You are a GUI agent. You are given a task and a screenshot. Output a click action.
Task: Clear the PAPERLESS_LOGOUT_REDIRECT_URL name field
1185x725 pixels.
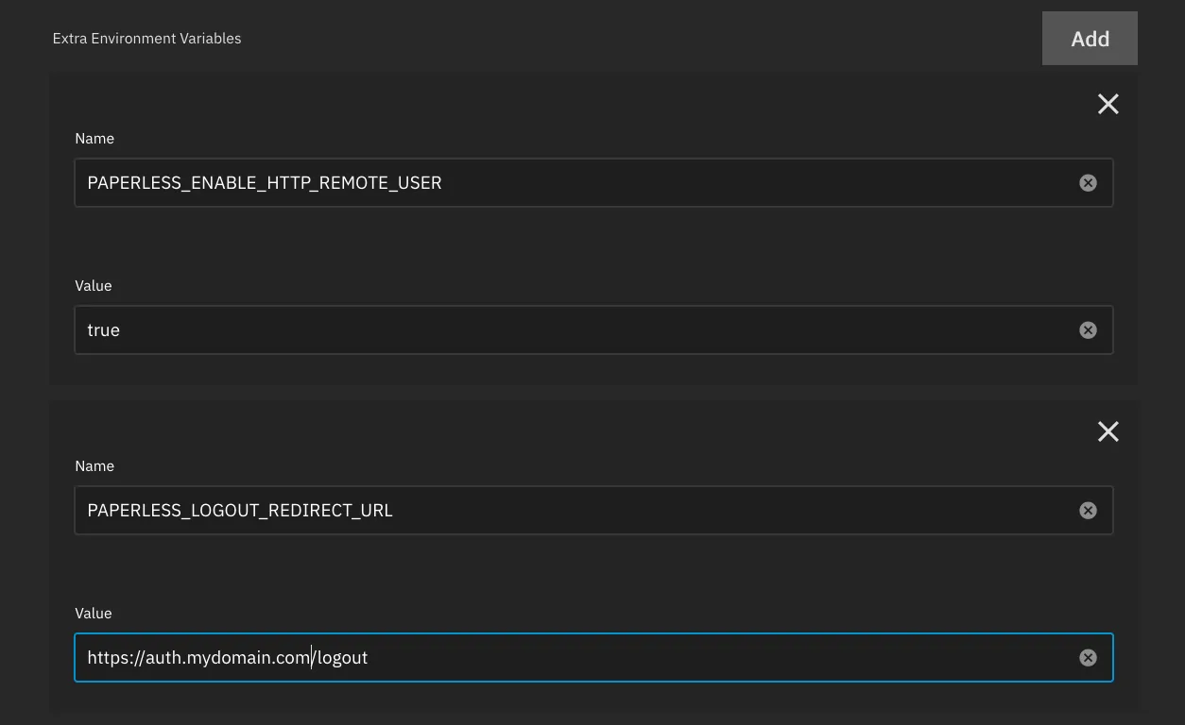(x=1088, y=510)
